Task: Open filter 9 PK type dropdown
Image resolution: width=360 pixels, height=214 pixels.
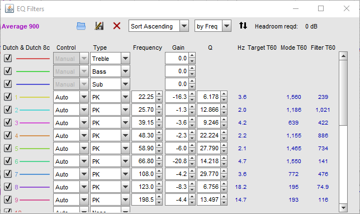Action: [x=125, y=200]
